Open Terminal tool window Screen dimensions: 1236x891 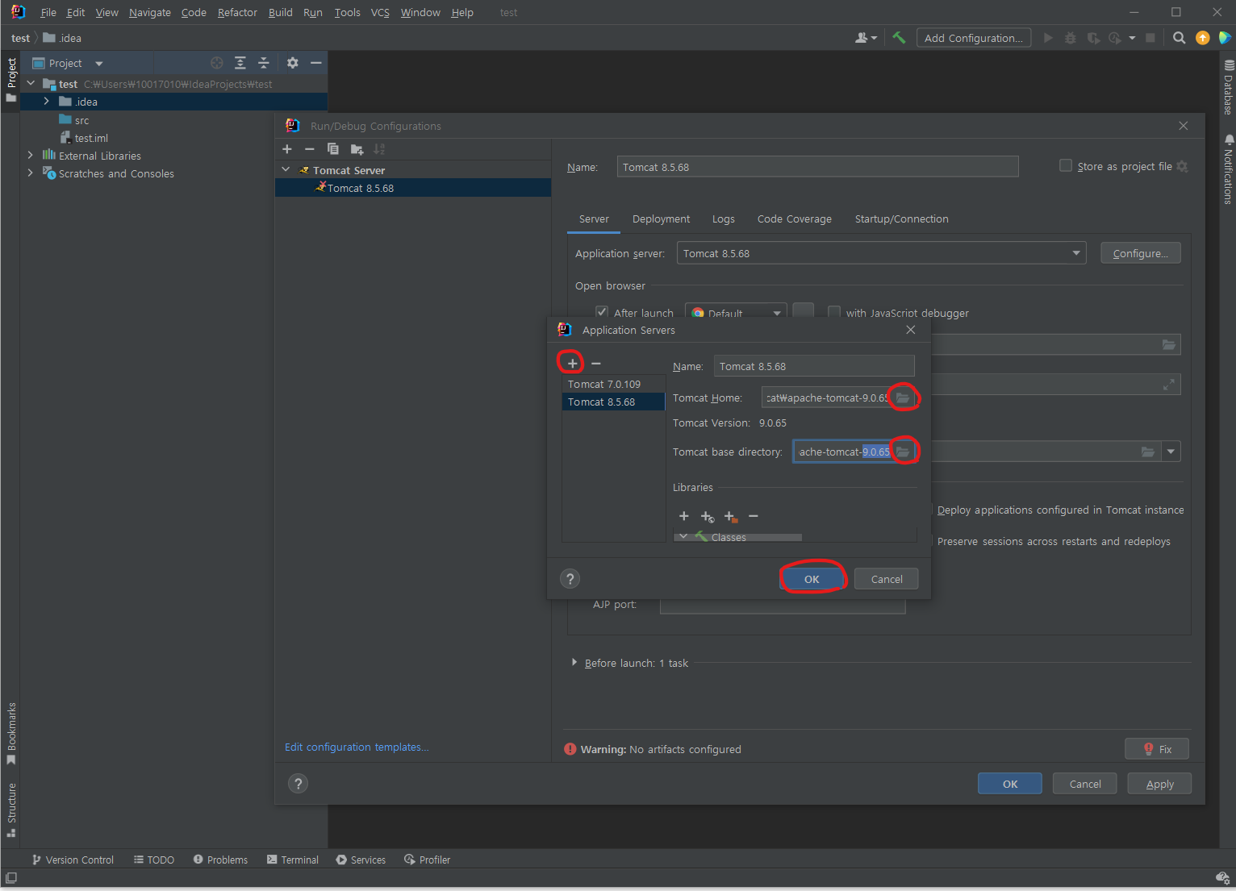[x=293, y=860]
